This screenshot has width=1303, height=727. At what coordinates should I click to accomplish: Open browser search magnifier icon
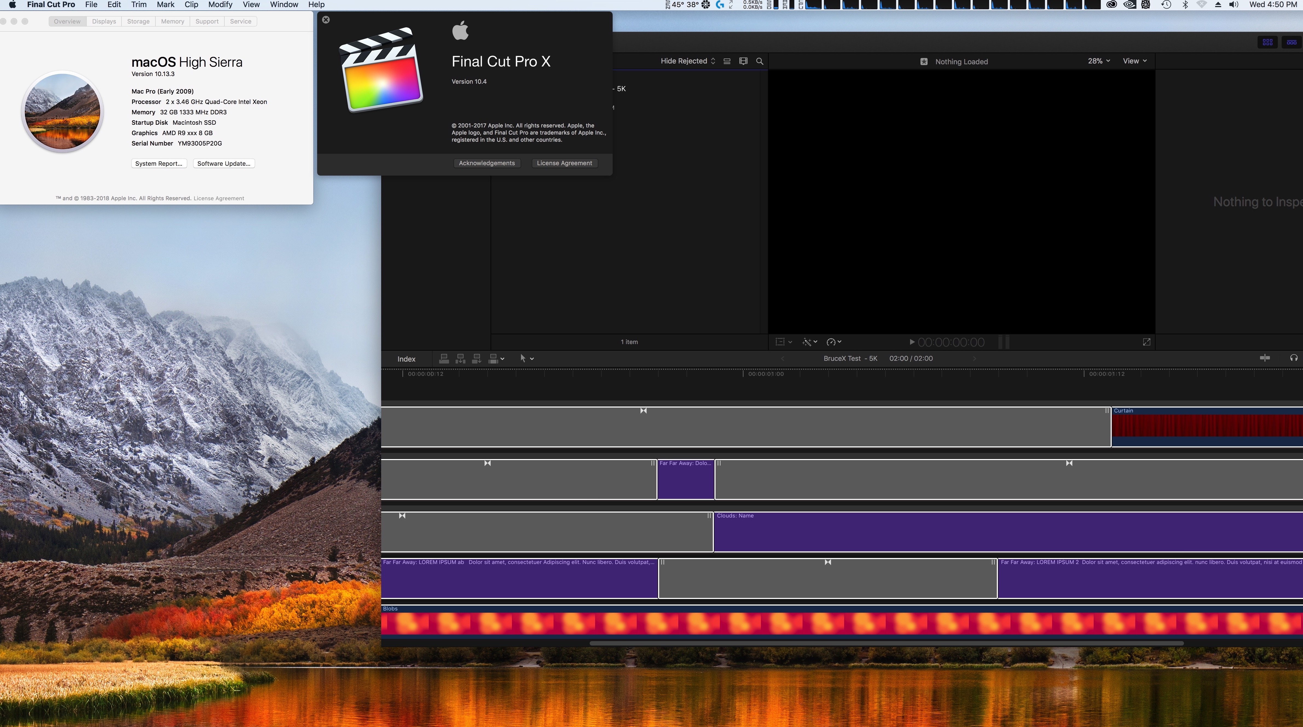759,61
